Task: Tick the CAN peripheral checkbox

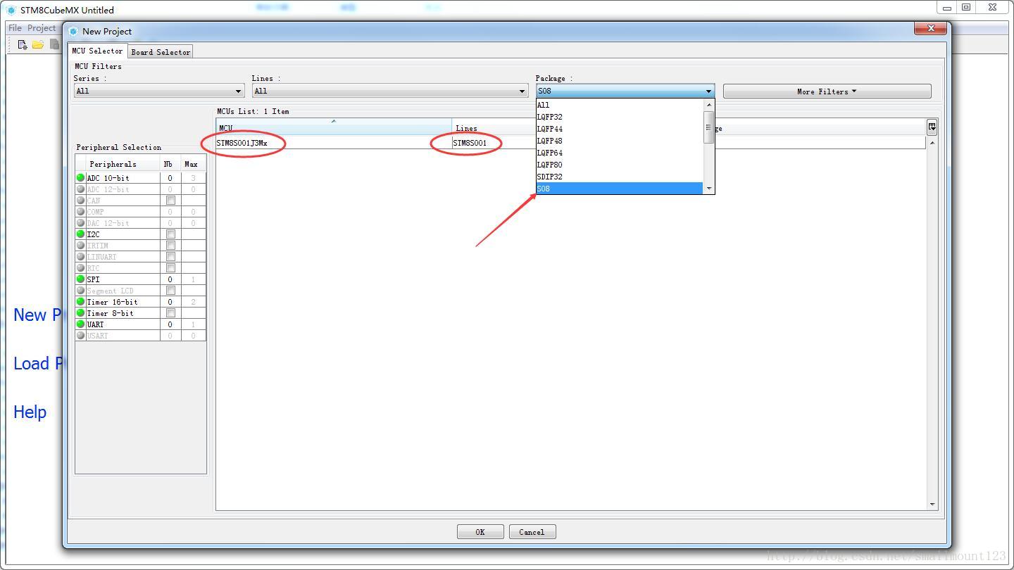Action: [x=170, y=201]
